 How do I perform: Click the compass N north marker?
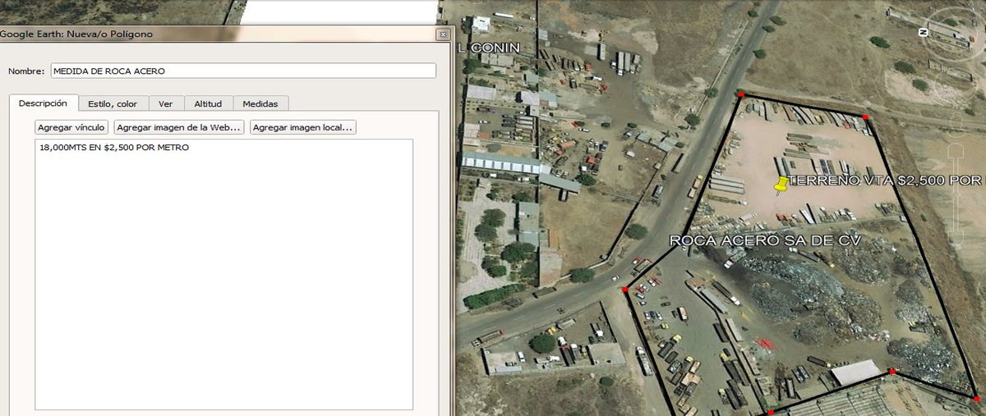(x=923, y=32)
